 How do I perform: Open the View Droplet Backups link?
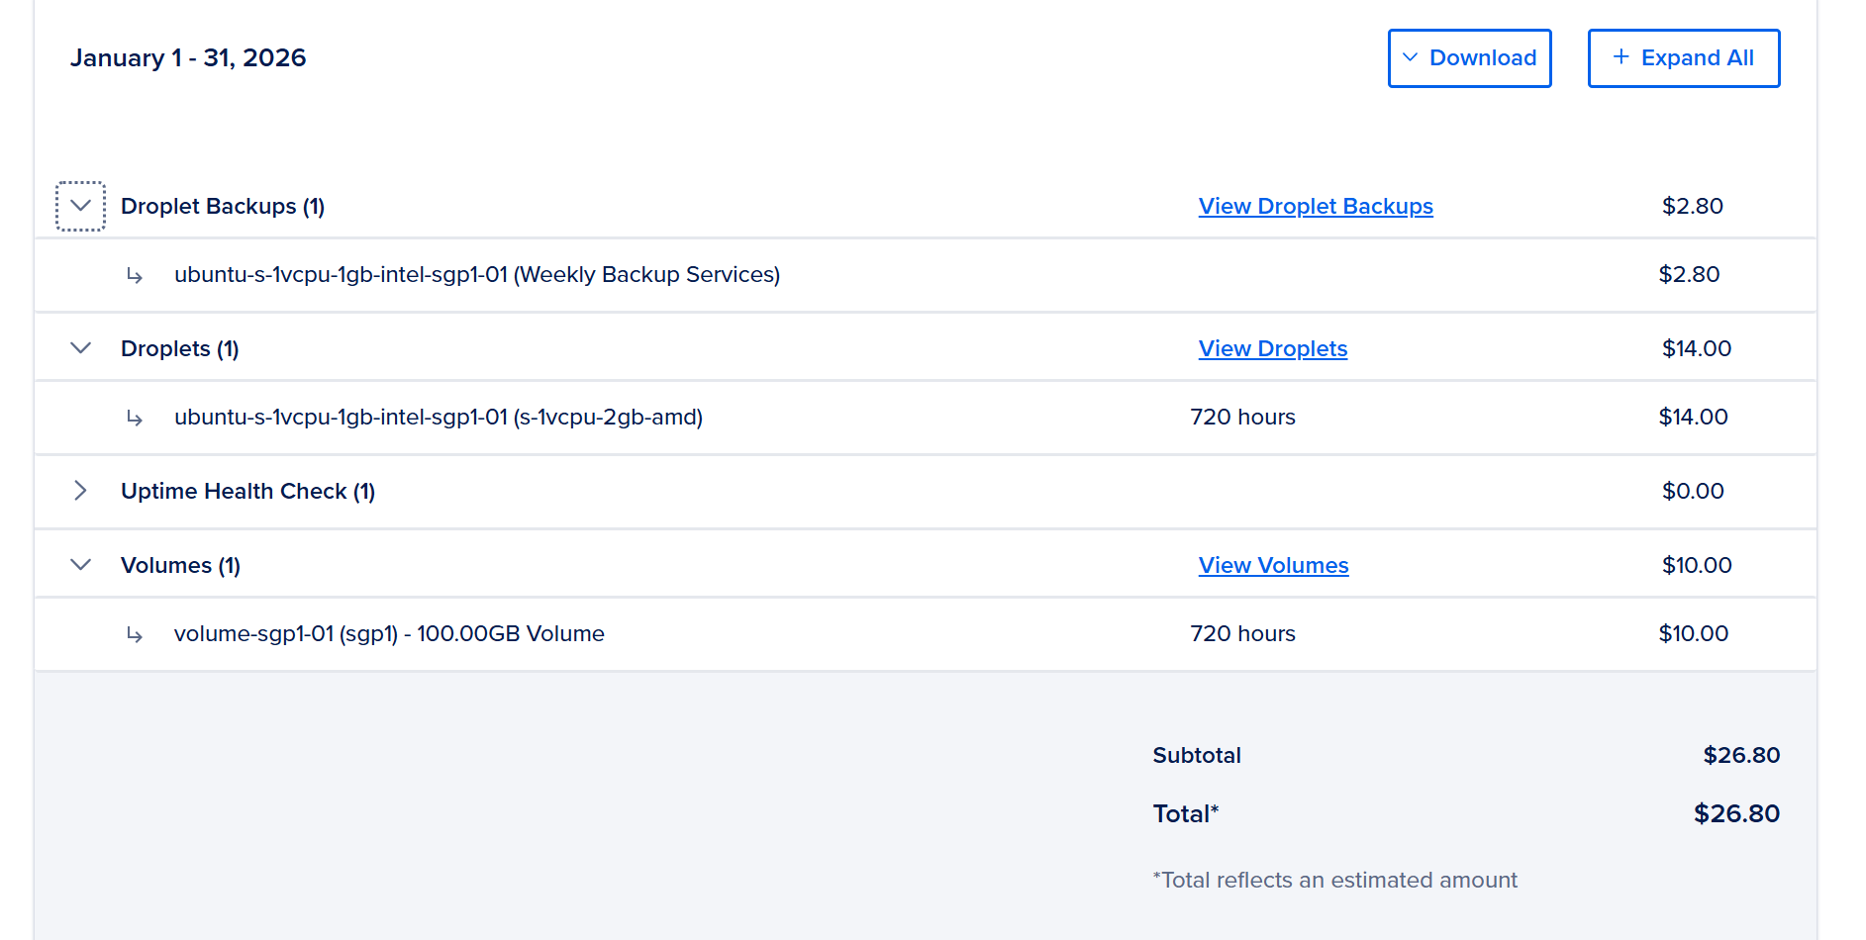[x=1315, y=206]
